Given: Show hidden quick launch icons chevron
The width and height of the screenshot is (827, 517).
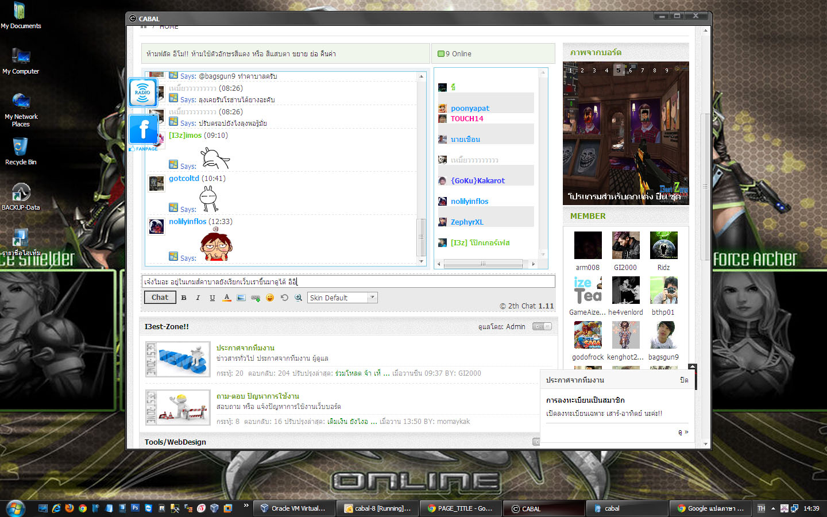Looking at the screenshot, I should [x=246, y=506].
